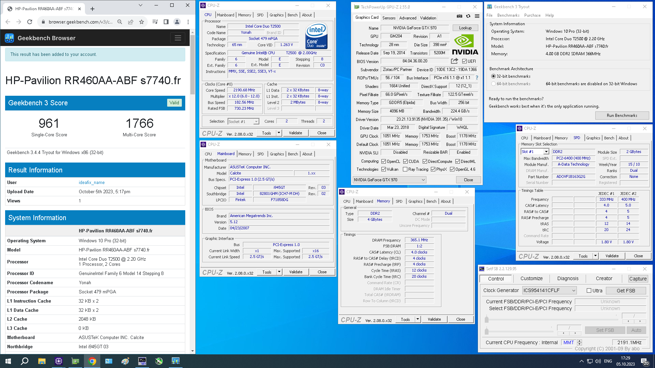Open the GPU-Z hamburger menu
Viewport: 655px width, 368px height.
pos(477,16)
